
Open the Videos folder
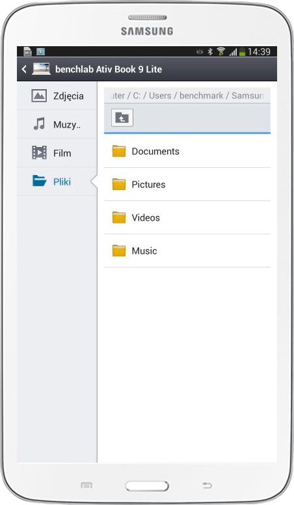click(x=187, y=218)
